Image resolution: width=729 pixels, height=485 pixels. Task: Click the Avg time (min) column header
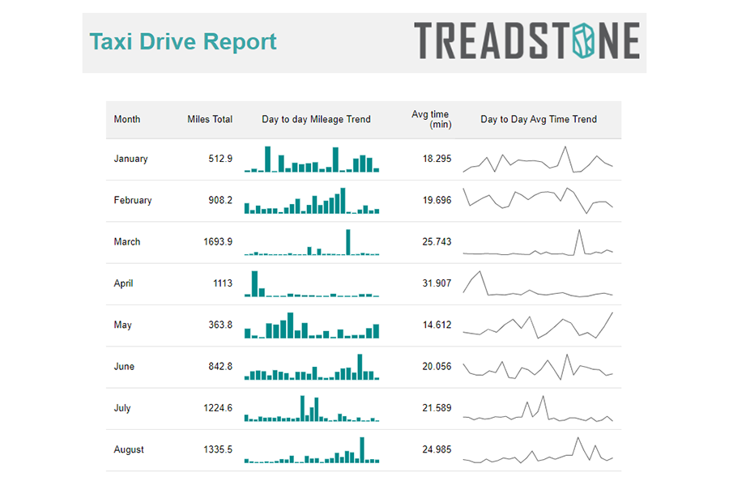click(431, 119)
